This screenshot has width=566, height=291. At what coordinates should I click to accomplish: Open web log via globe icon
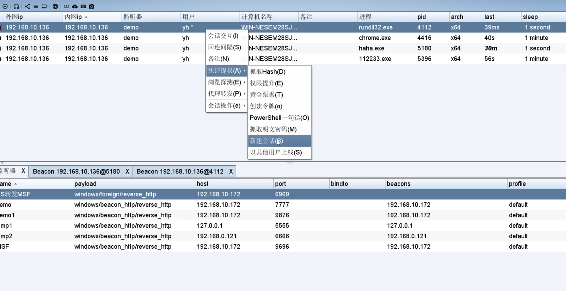55,6
